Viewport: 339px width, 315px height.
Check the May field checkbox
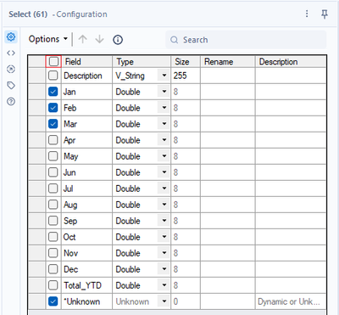53,156
